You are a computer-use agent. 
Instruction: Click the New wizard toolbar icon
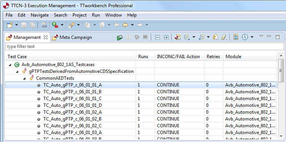9,25
